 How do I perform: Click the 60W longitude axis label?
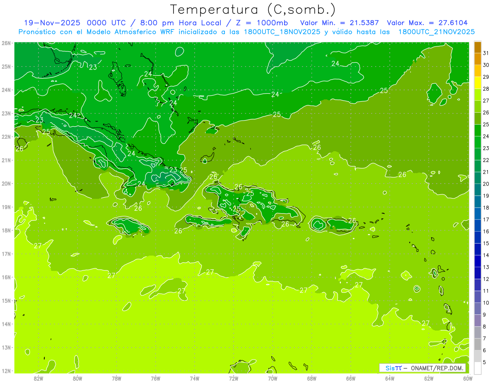click(468, 378)
